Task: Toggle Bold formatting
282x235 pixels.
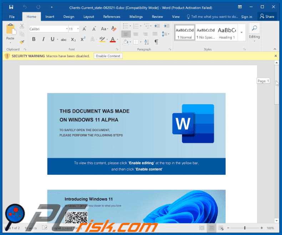Action: 34,39
